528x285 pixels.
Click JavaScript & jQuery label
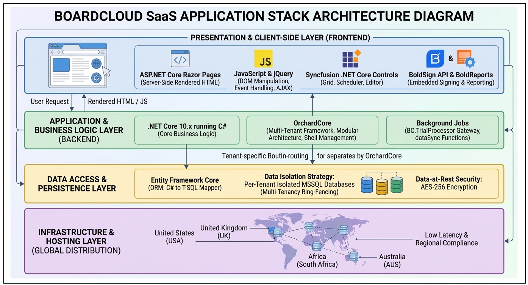[263, 73]
